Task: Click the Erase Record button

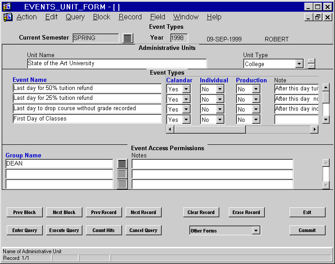Action: tap(247, 212)
